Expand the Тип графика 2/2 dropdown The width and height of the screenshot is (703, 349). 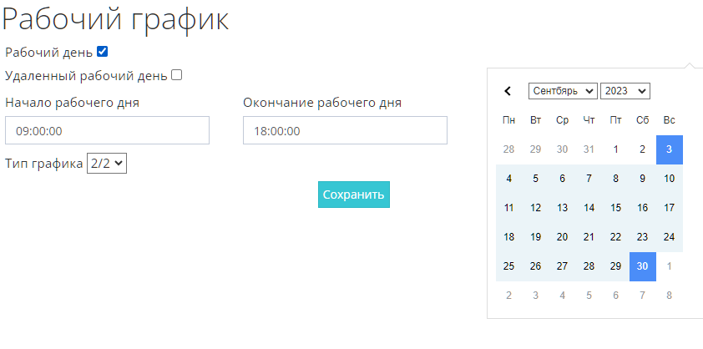[107, 164]
